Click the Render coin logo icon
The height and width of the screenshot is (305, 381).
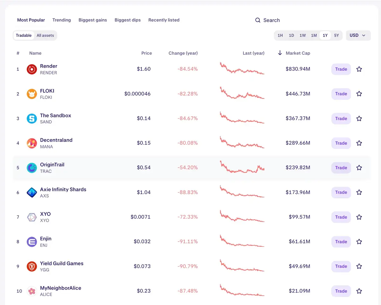31,69
